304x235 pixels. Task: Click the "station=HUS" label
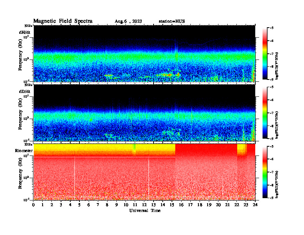click(x=172, y=21)
